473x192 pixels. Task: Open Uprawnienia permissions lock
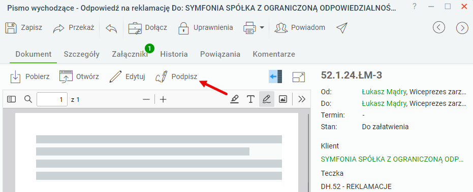pyautogui.click(x=206, y=28)
